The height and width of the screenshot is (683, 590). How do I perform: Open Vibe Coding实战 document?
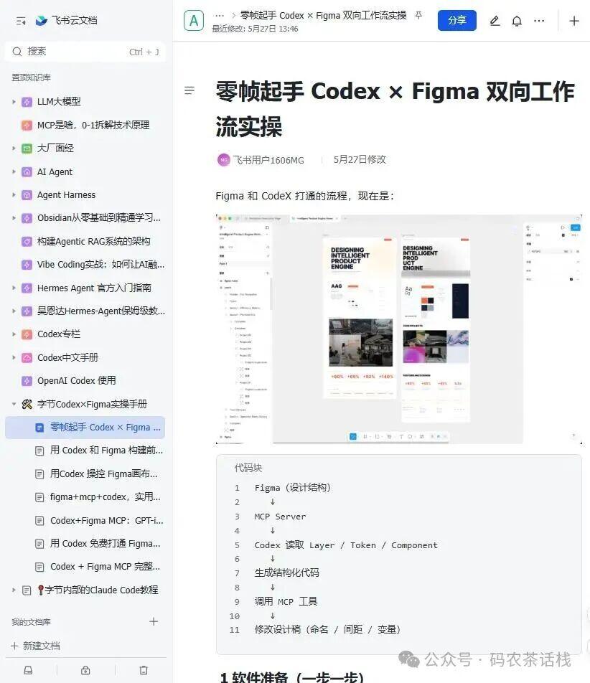point(100,265)
